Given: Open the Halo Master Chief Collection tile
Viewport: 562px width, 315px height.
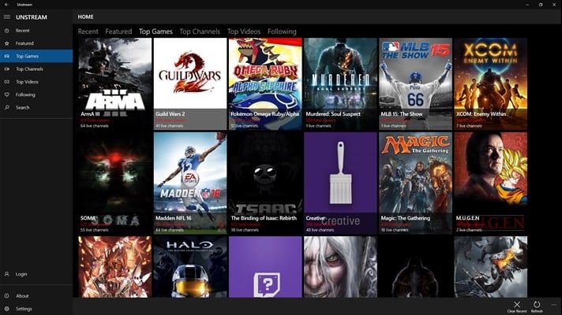Looking at the screenshot, I should [190, 267].
